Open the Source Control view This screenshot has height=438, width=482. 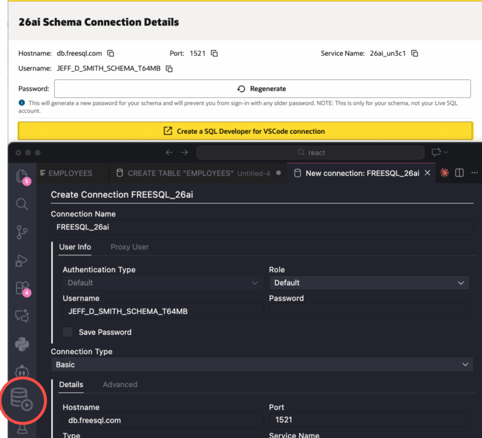[22, 232]
